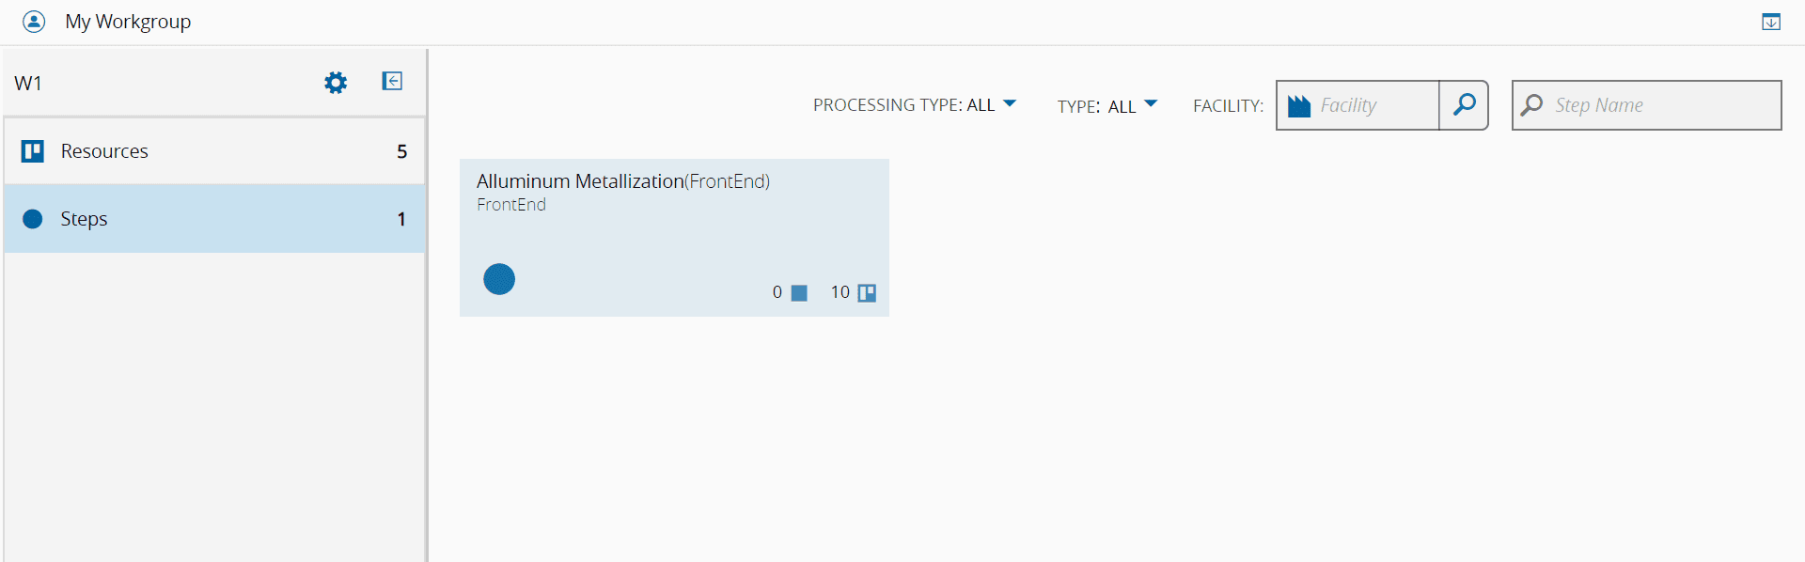Viewport: 1805px width, 562px height.
Task: Click the download icon in top-right corner
Action: tap(1770, 22)
